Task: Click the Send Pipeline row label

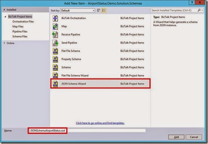Action: pyautogui.click(x=69, y=43)
